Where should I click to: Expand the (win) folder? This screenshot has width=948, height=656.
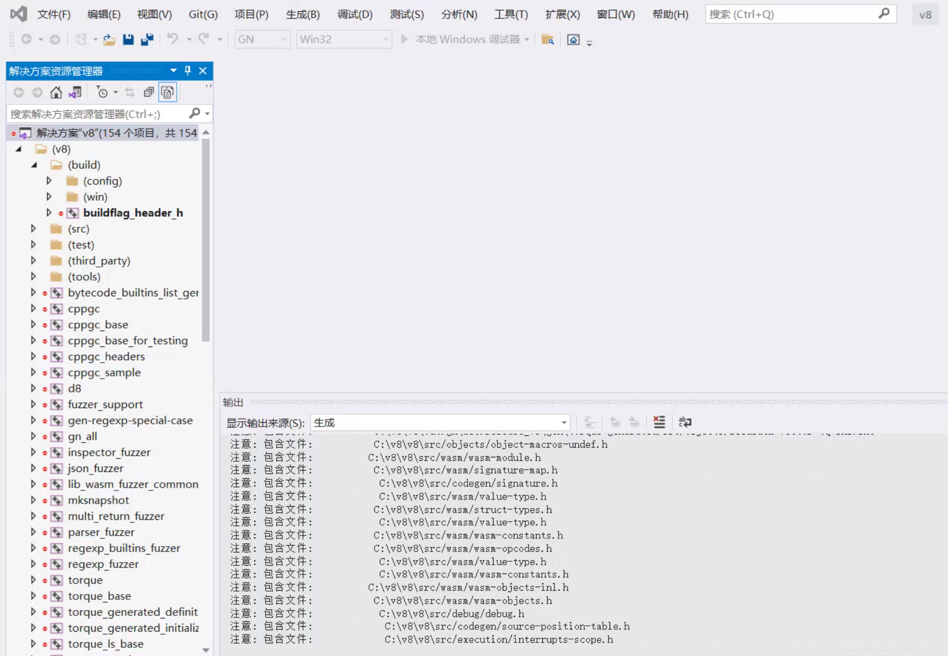click(x=49, y=197)
